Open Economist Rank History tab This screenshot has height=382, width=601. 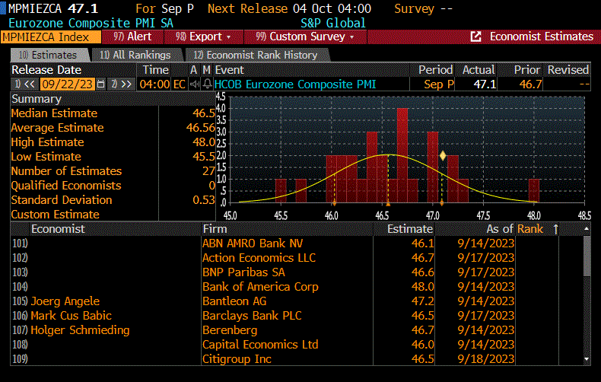coord(256,56)
